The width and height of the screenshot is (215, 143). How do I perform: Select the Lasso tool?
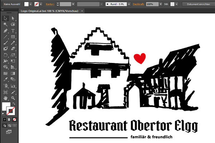[13, 24]
